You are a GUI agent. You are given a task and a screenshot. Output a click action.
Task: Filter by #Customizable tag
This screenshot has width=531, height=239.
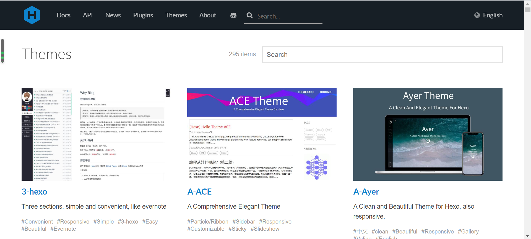click(206, 229)
